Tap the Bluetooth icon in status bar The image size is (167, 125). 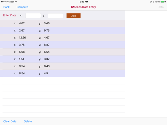click(x=153, y=2)
